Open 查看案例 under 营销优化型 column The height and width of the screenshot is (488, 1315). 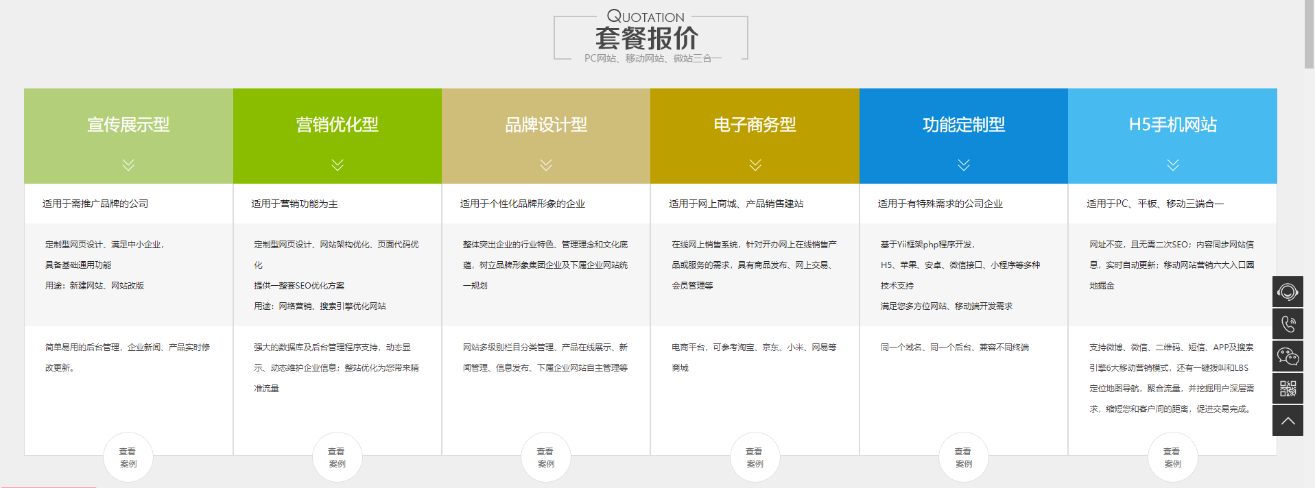click(x=337, y=457)
